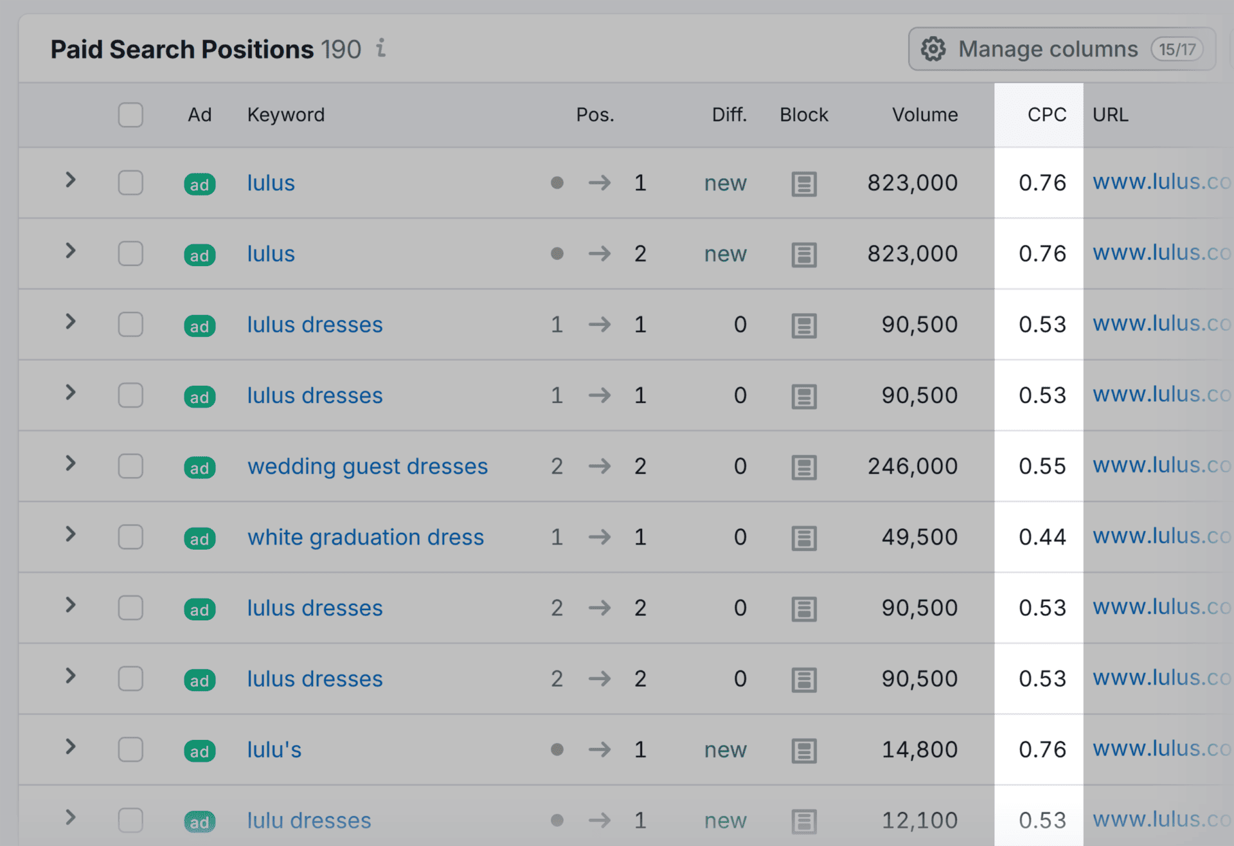Sort by the CPC column header
The image size is (1234, 846).
1046,115
